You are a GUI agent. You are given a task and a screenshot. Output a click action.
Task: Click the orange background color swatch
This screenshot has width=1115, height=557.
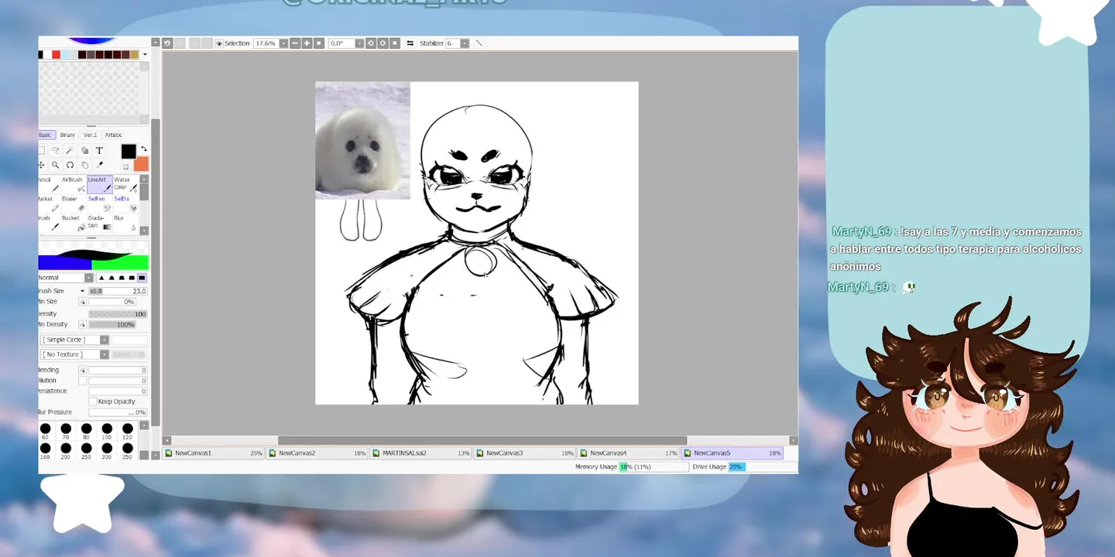pyautogui.click(x=142, y=165)
